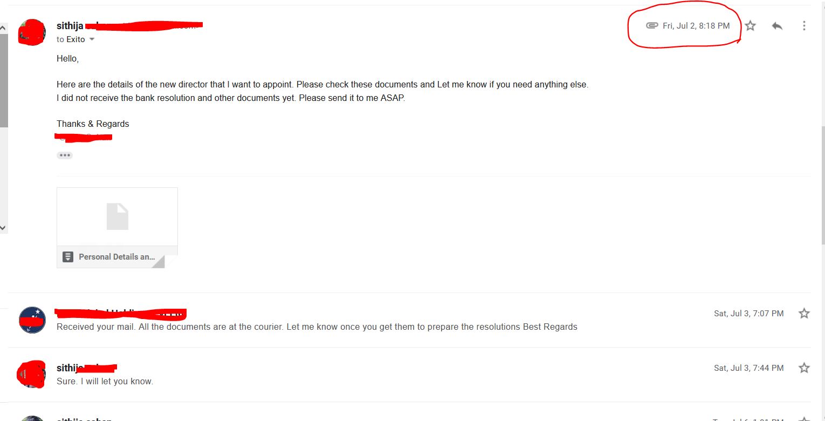
Task: Star the Fri, Jul 2 email
Action: click(x=750, y=25)
